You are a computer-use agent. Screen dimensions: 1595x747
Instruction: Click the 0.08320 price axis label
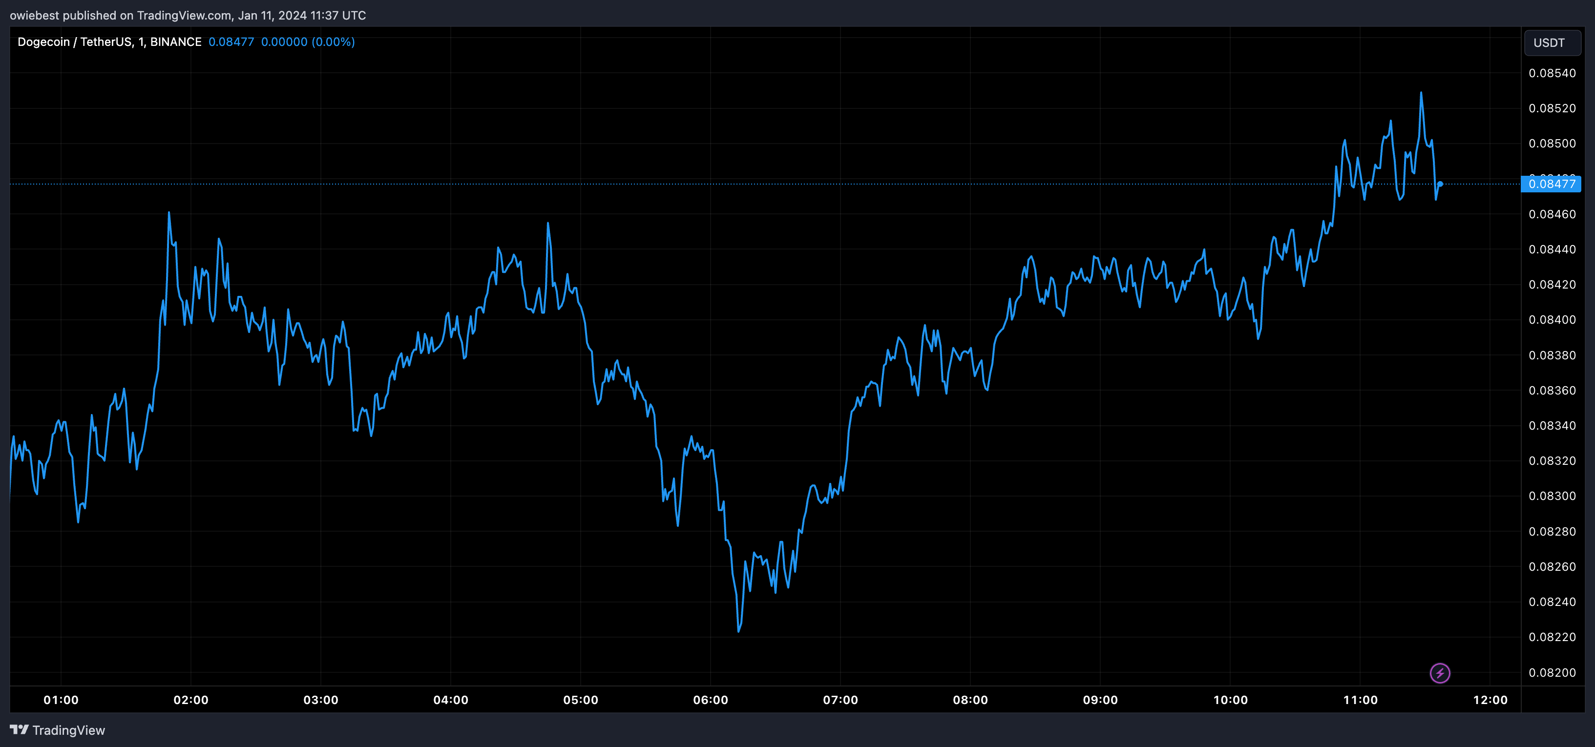(1553, 460)
